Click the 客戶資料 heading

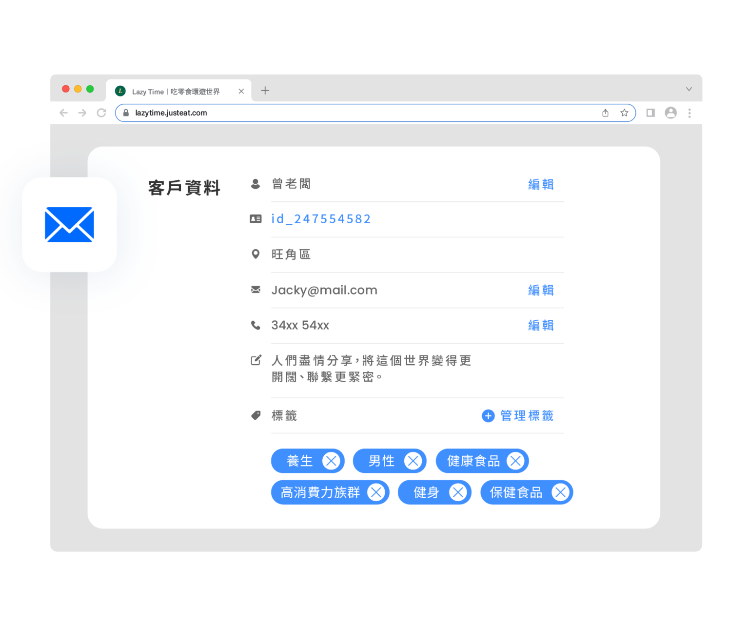pyautogui.click(x=184, y=188)
